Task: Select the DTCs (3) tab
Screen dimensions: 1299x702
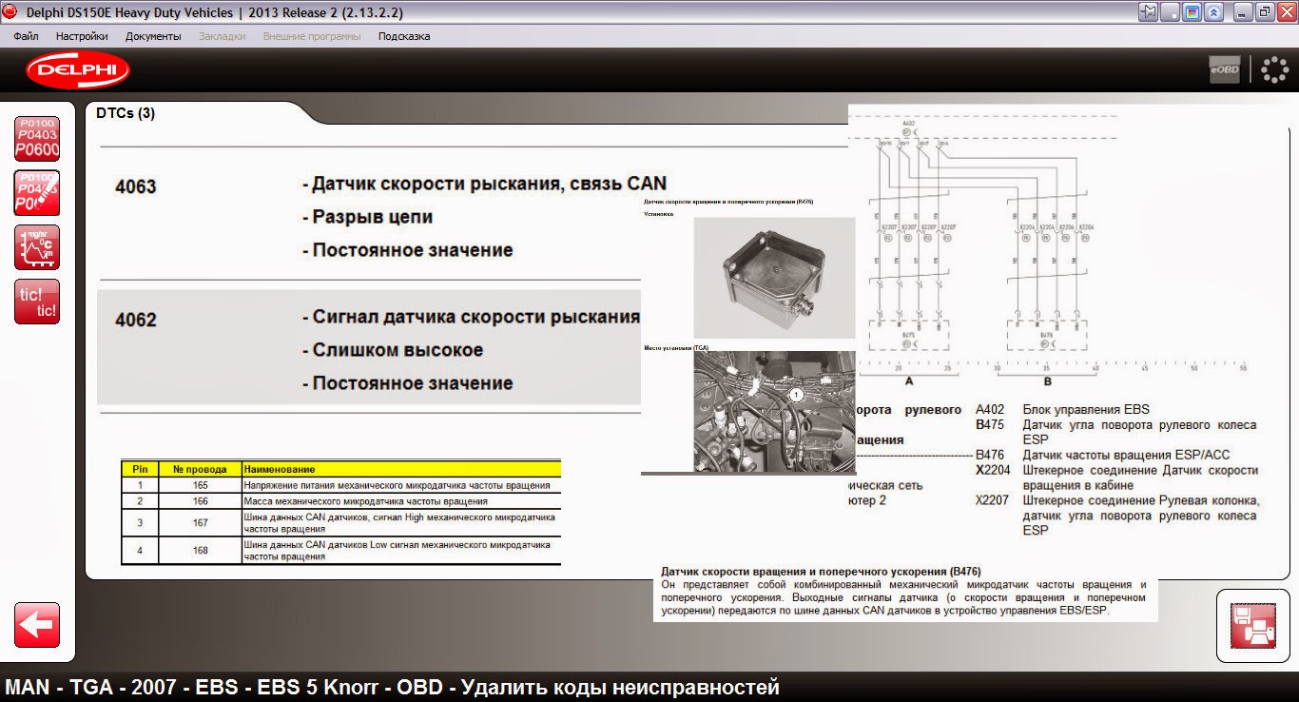Action: point(126,113)
